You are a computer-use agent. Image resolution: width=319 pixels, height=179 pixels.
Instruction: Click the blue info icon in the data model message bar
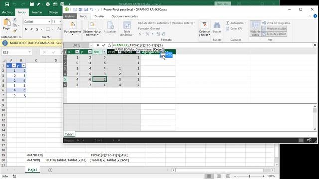pos(5,43)
